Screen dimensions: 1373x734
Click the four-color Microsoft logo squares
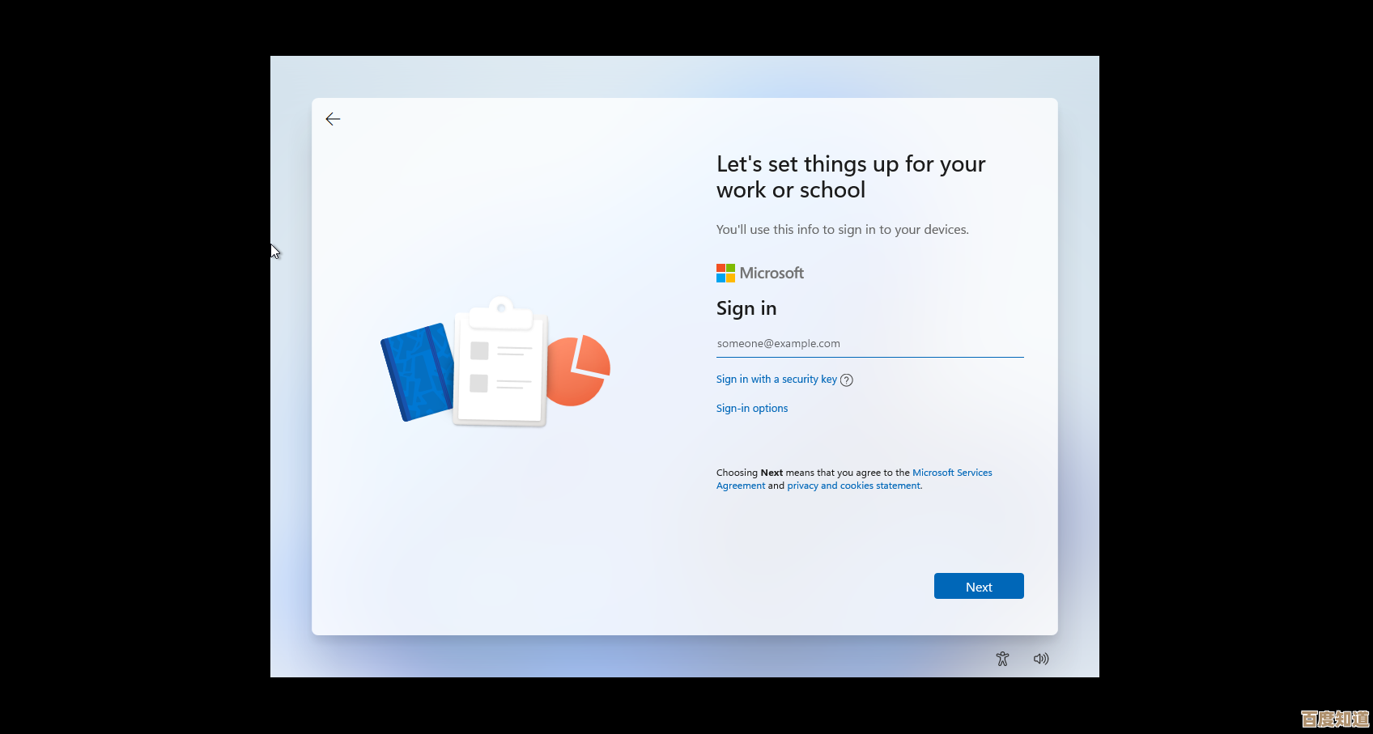pos(725,274)
